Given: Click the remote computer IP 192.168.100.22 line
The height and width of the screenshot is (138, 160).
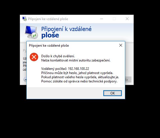Looking at the screenshot, I should point(65,69).
